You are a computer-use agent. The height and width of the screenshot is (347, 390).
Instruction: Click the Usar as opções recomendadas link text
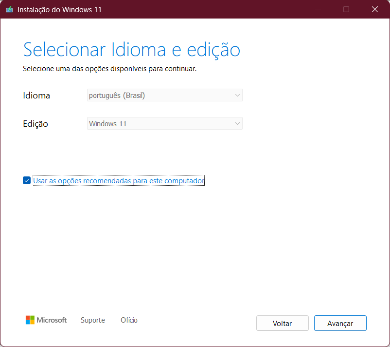pyautogui.click(x=118, y=180)
